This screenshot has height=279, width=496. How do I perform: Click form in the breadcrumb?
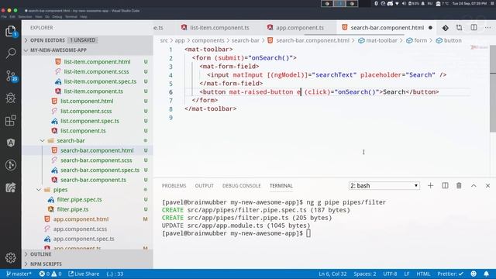(420, 40)
